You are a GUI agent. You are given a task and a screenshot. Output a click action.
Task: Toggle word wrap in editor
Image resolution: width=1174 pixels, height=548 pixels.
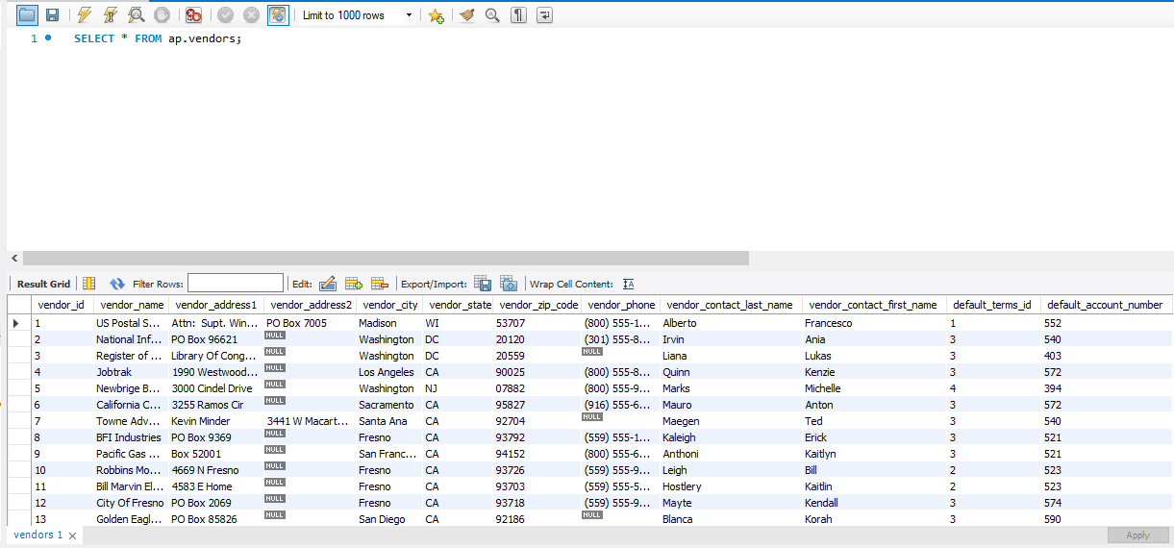point(545,14)
